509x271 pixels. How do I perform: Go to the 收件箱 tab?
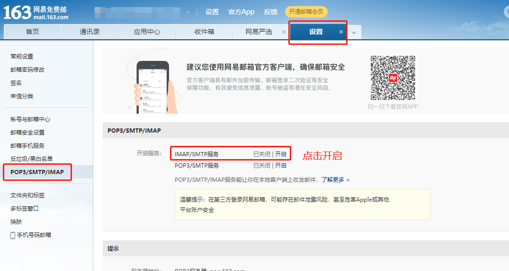[x=204, y=32]
